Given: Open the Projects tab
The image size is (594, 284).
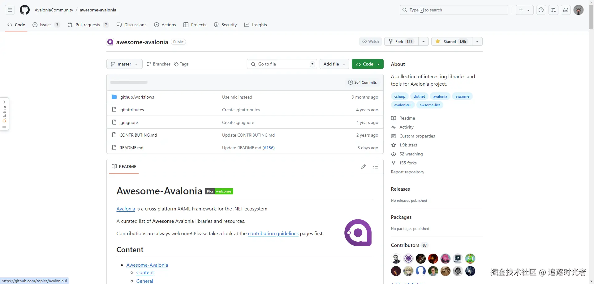Looking at the screenshot, I should 195,25.
